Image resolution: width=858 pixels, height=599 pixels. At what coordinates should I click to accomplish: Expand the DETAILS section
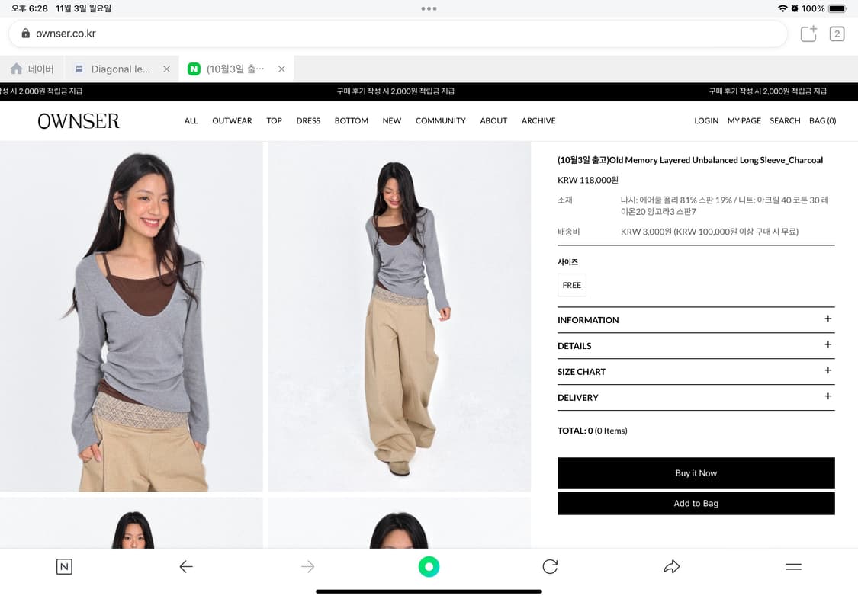(827, 345)
